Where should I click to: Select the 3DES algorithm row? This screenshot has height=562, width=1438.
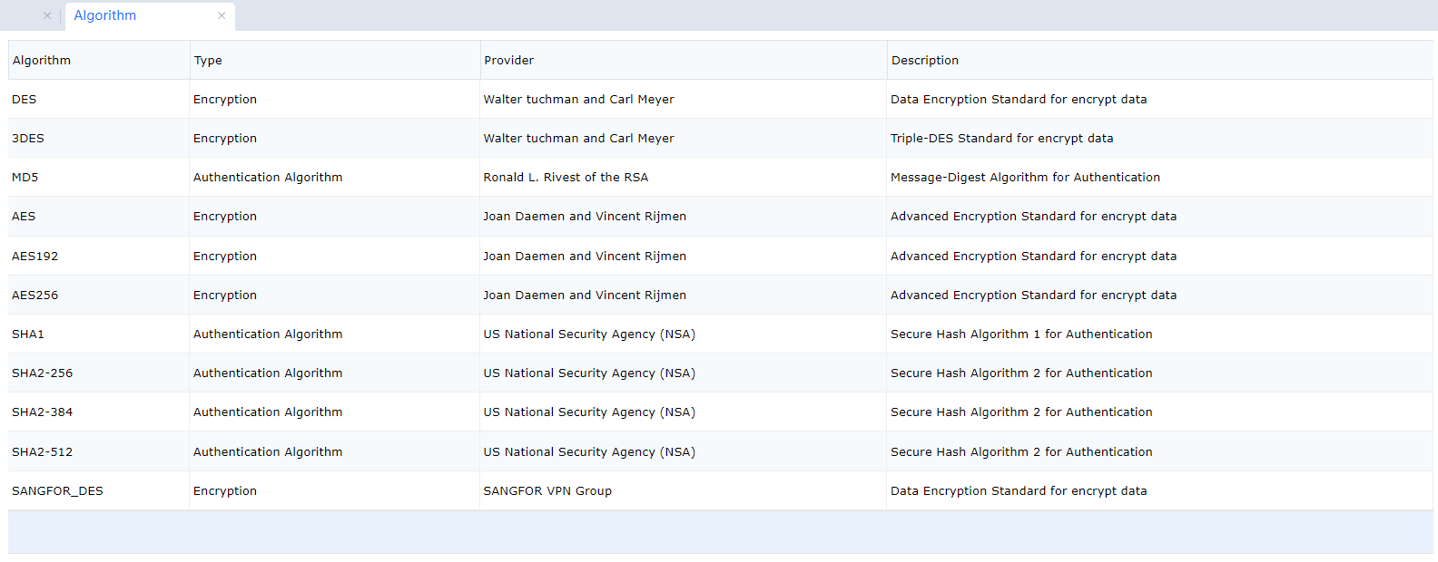click(x=28, y=139)
